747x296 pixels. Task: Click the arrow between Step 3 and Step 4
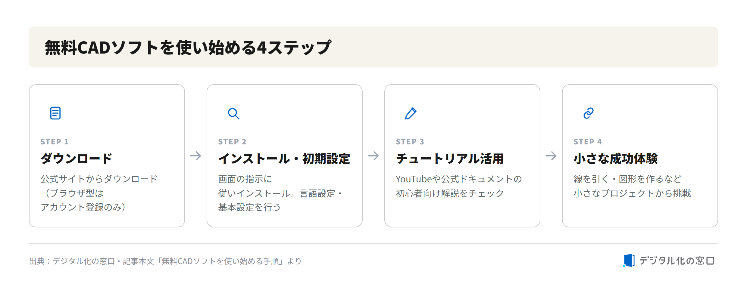coord(551,156)
